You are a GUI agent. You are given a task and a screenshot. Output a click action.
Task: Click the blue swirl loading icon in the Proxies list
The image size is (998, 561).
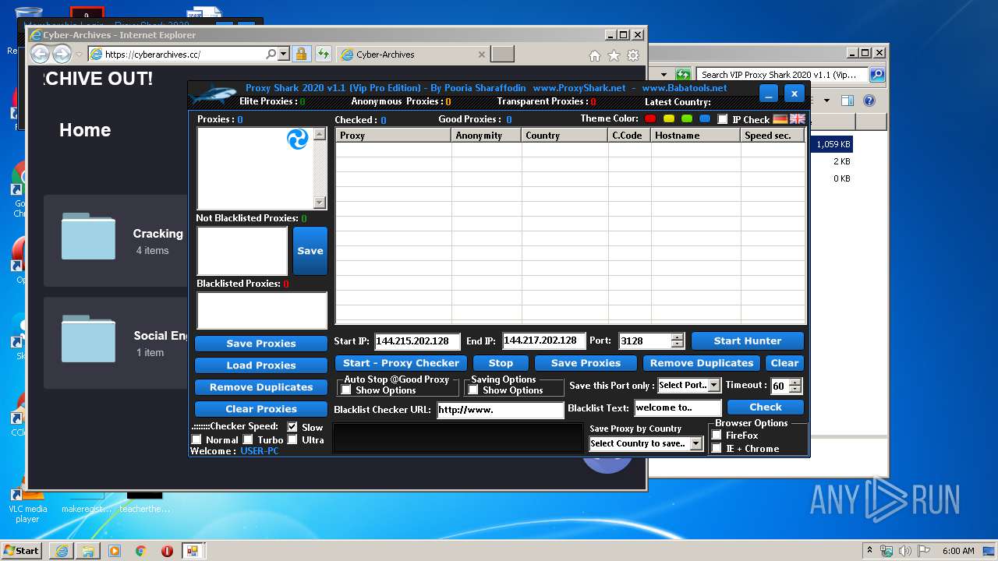click(x=298, y=139)
